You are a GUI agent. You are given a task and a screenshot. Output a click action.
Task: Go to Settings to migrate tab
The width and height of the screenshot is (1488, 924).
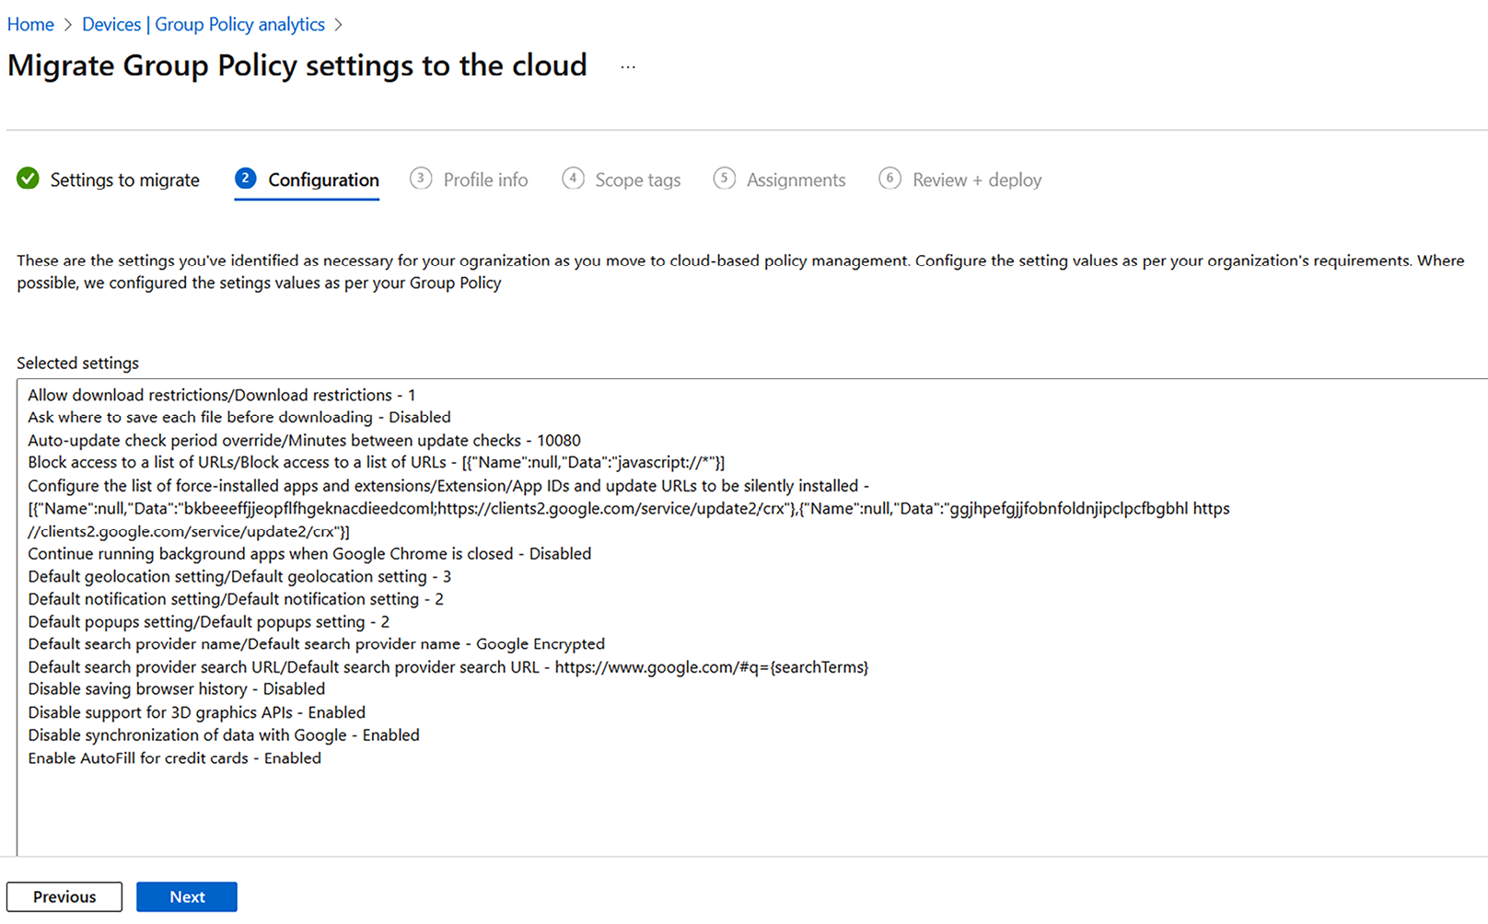124,180
